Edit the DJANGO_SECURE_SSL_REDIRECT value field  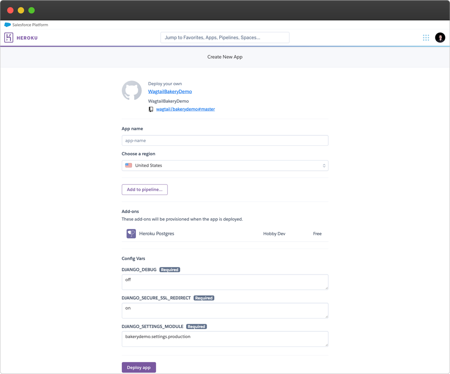(x=225, y=311)
